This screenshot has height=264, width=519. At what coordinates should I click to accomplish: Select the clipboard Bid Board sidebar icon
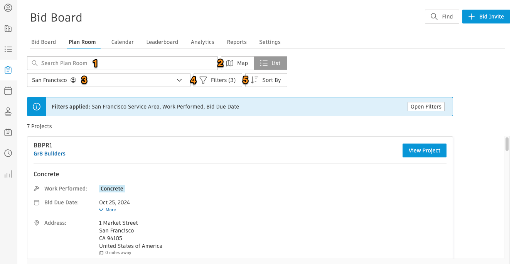tap(8, 70)
